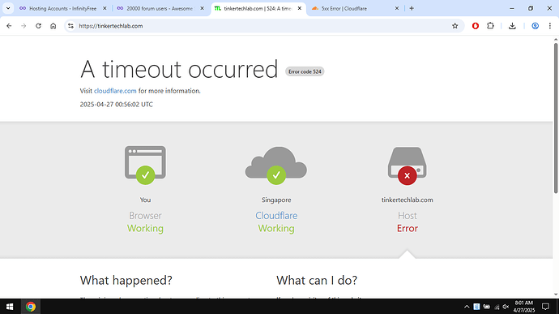559x314 pixels.
Task: Switch to Hosting Accounts - InfinityFree tab
Action: point(63,8)
